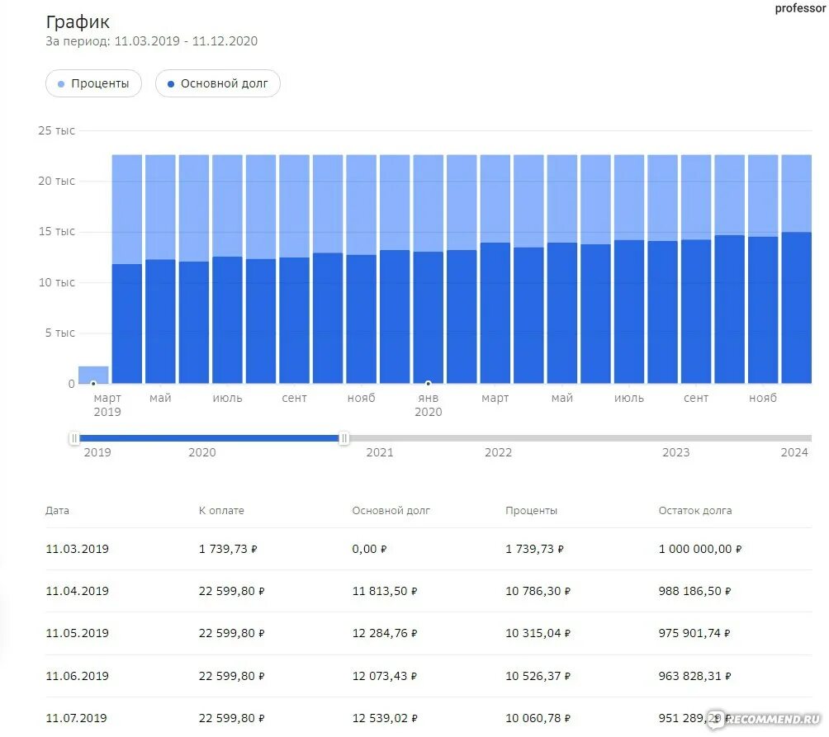Select date cell 11.05.2019
The image size is (829, 737).
[77, 633]
